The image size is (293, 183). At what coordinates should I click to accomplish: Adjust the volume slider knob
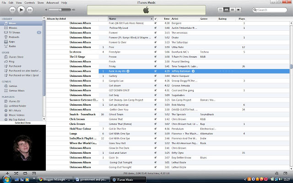click(60, 10)
